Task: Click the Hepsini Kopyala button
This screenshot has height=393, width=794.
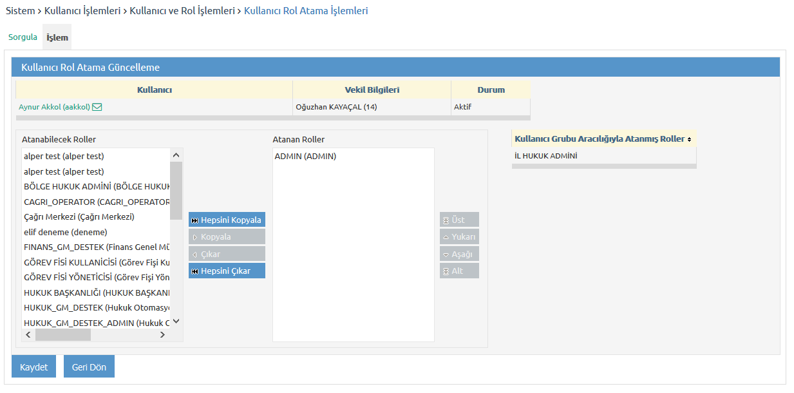Action: tap(227, 220)
